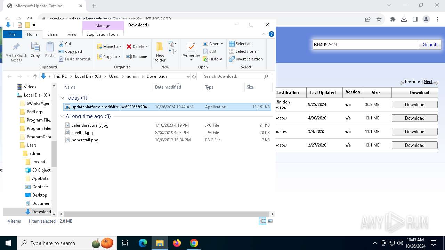Click Chrome extensions puzzle icon
Screen dimensions: 445x250
[x=393, y=19]
